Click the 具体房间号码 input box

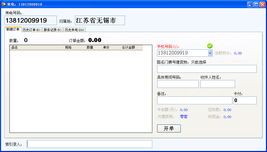[178, 84]
